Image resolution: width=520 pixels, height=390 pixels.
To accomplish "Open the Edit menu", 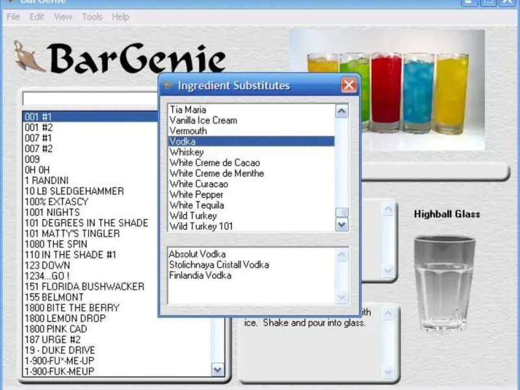I will pyautogui.click(x=36, y=17).
